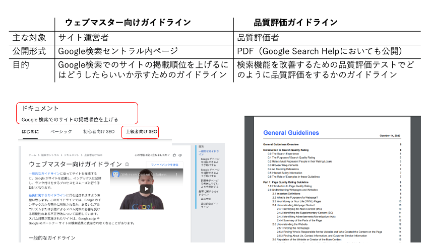Open 0.0 The Search Experience entry
The height and width of the screenshot is (247, 431).
coord(283,154)
